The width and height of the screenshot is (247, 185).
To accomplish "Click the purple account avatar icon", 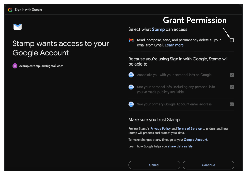I will click(15, 66).
